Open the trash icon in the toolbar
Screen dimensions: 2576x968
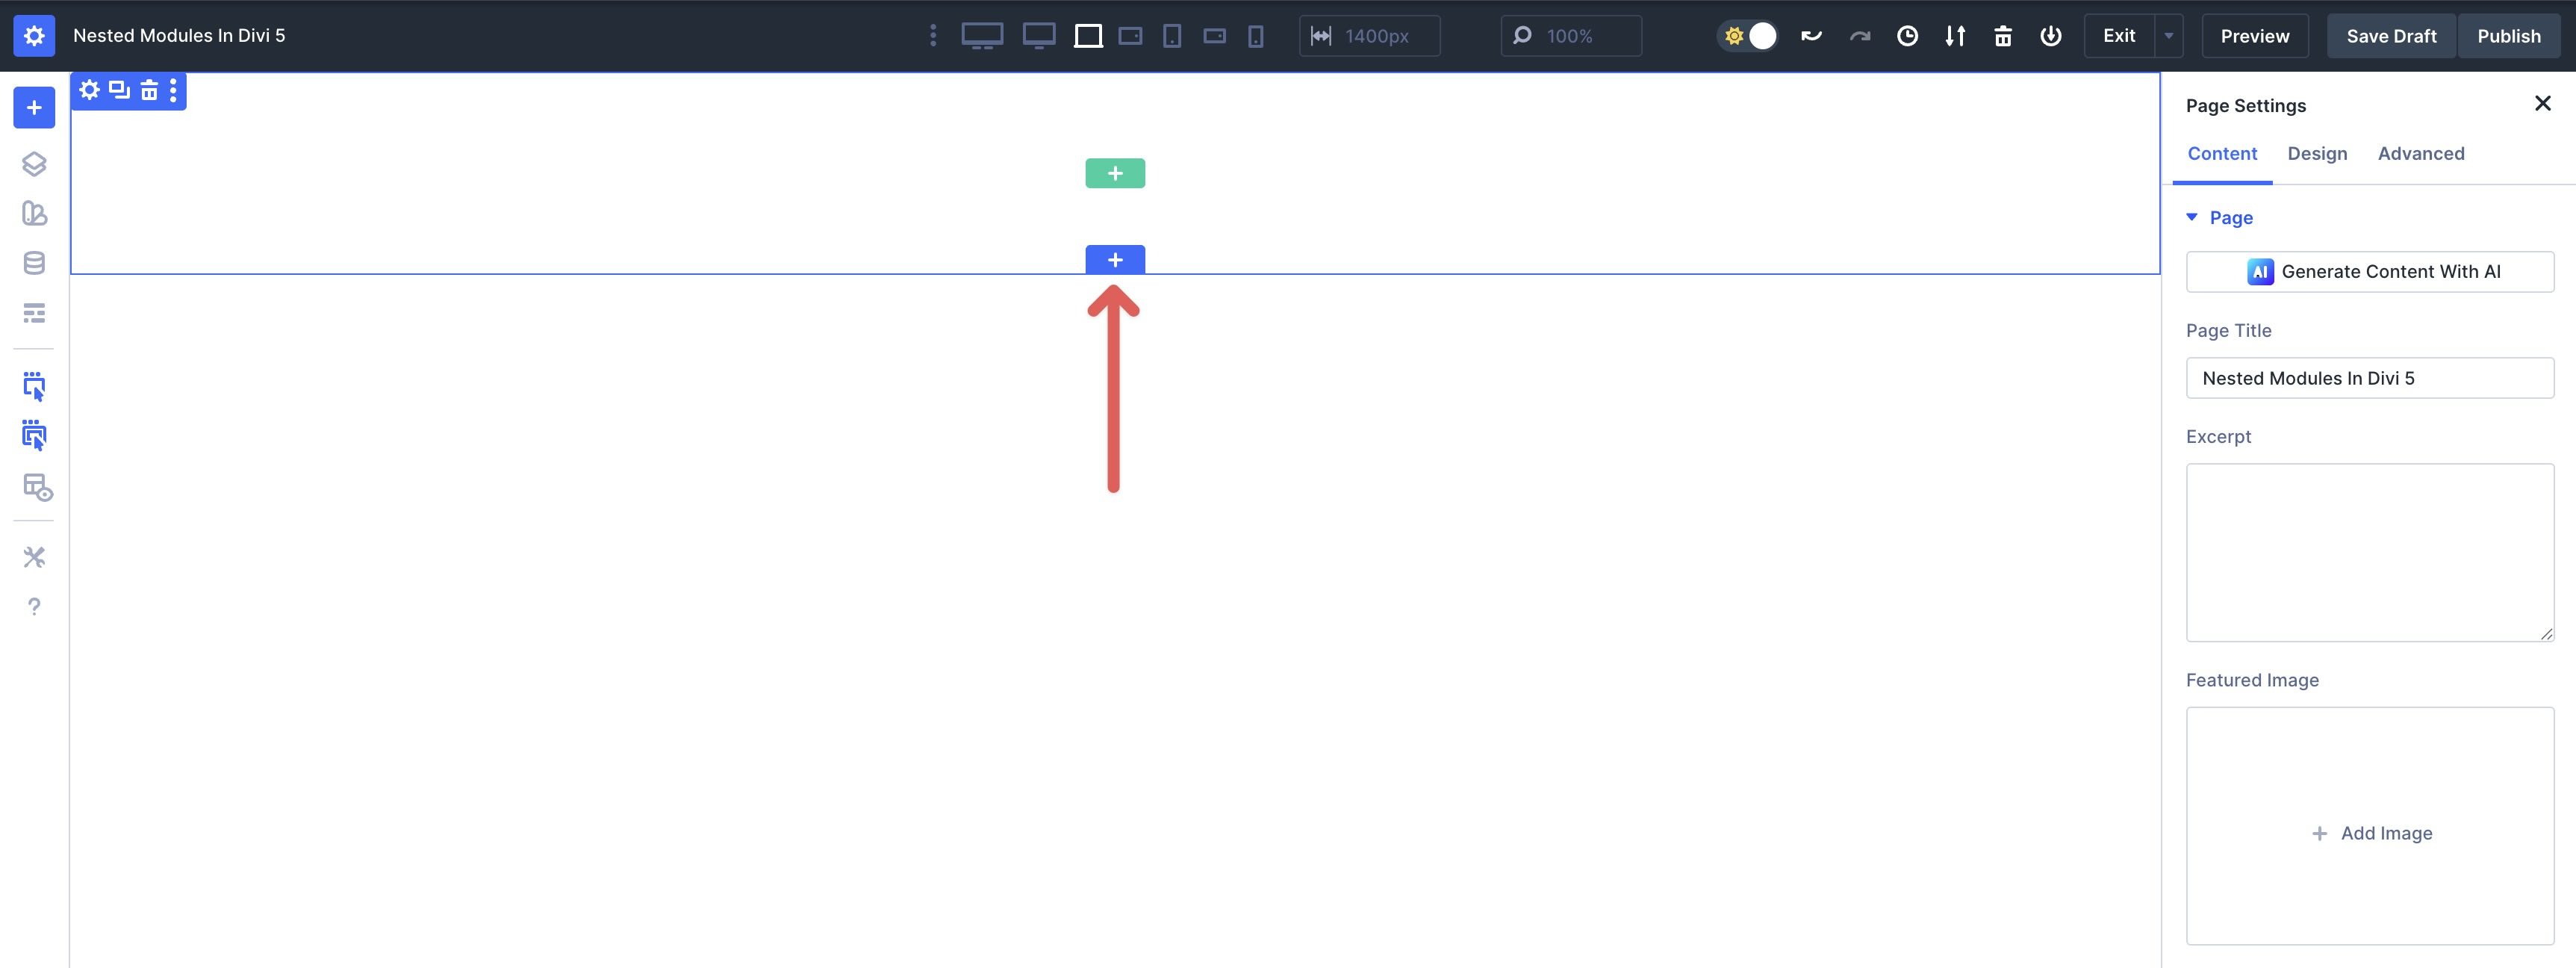(2003, 35)
